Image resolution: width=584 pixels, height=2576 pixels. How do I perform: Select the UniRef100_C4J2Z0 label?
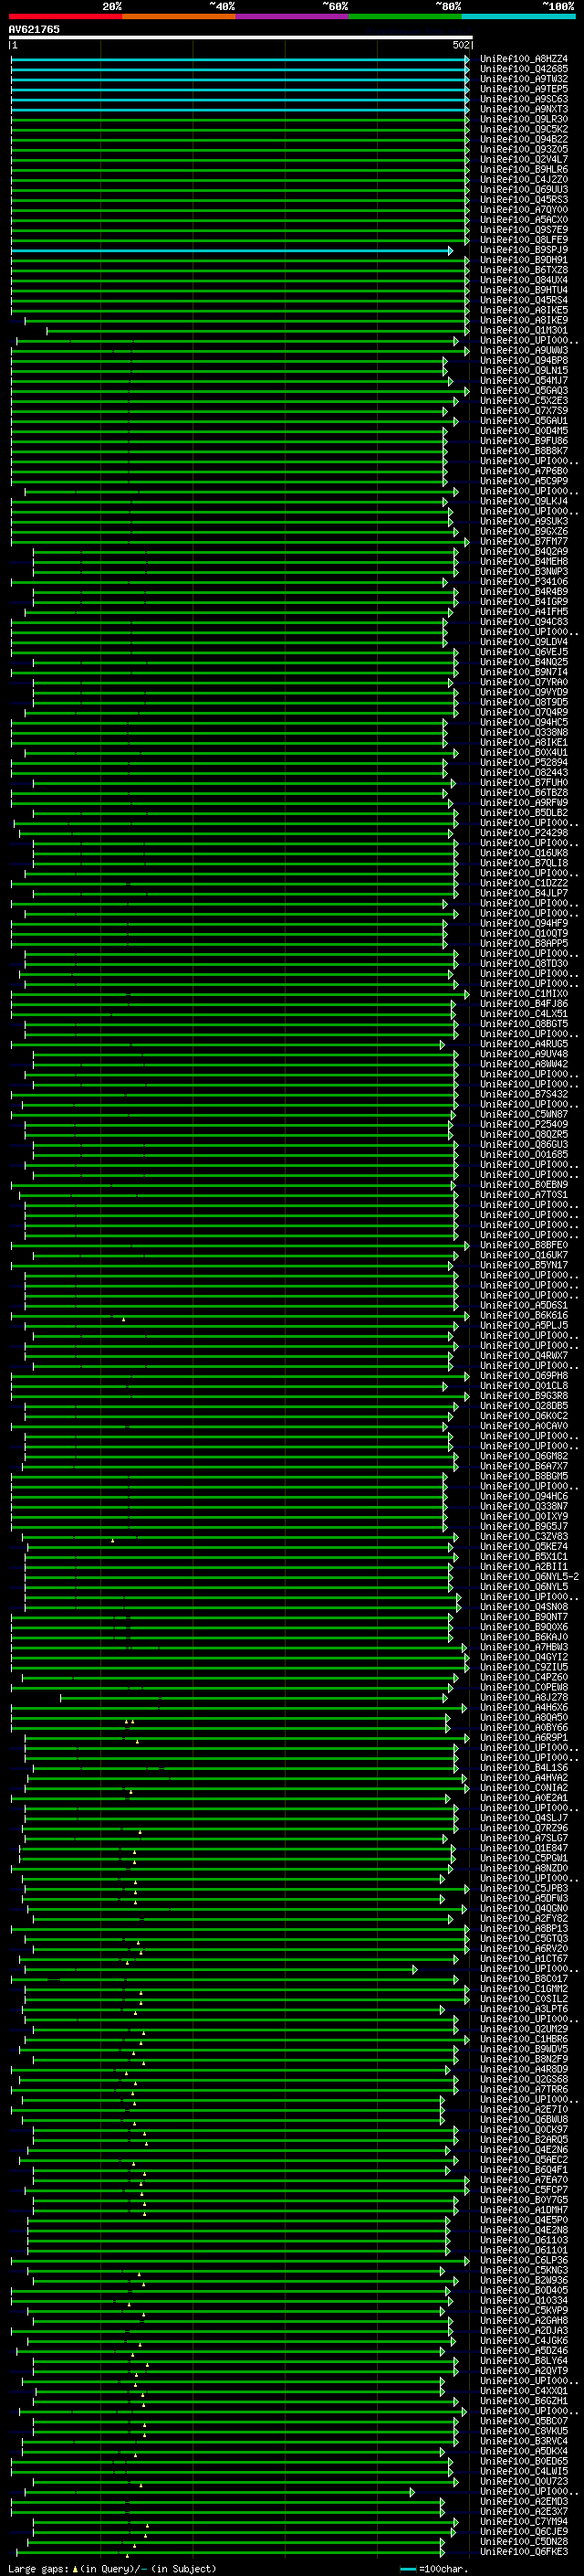[524, 180]
